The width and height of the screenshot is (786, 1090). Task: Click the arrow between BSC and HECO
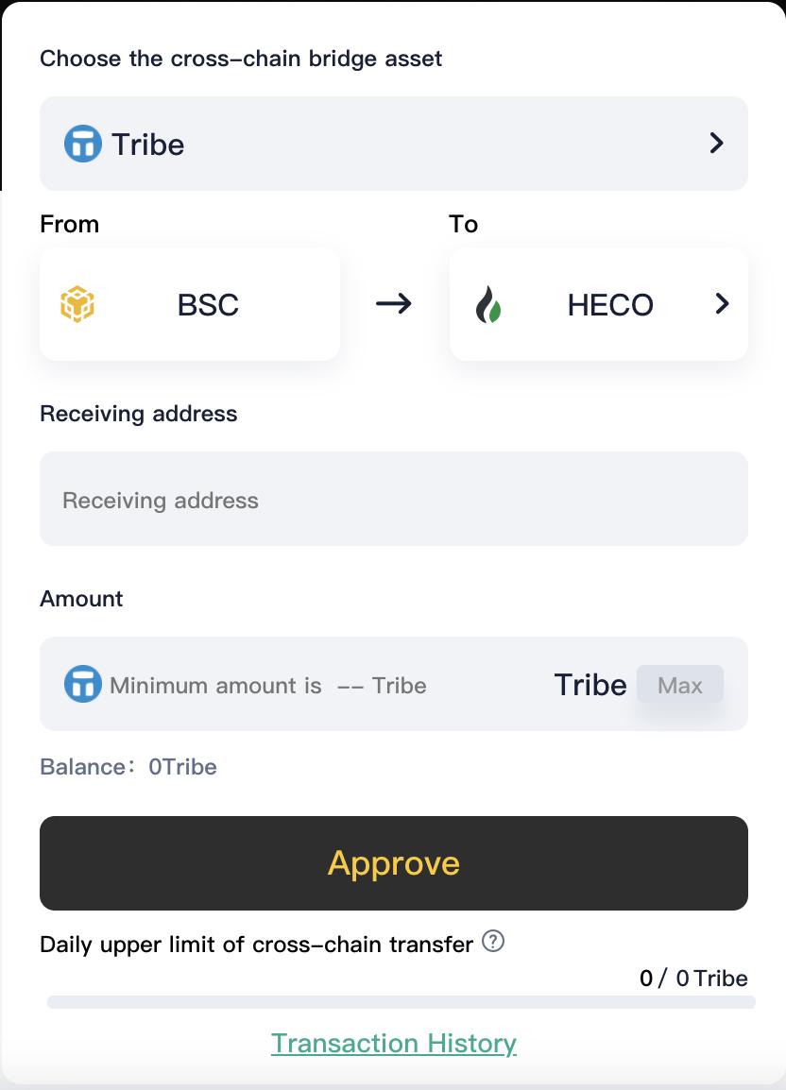[x=394, y=303]
